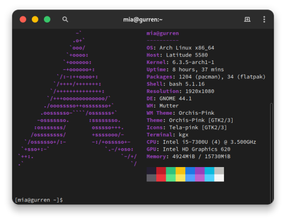Click the white color block
The width and height of the screenshot is (286, 221).
(x=219, y=178)
